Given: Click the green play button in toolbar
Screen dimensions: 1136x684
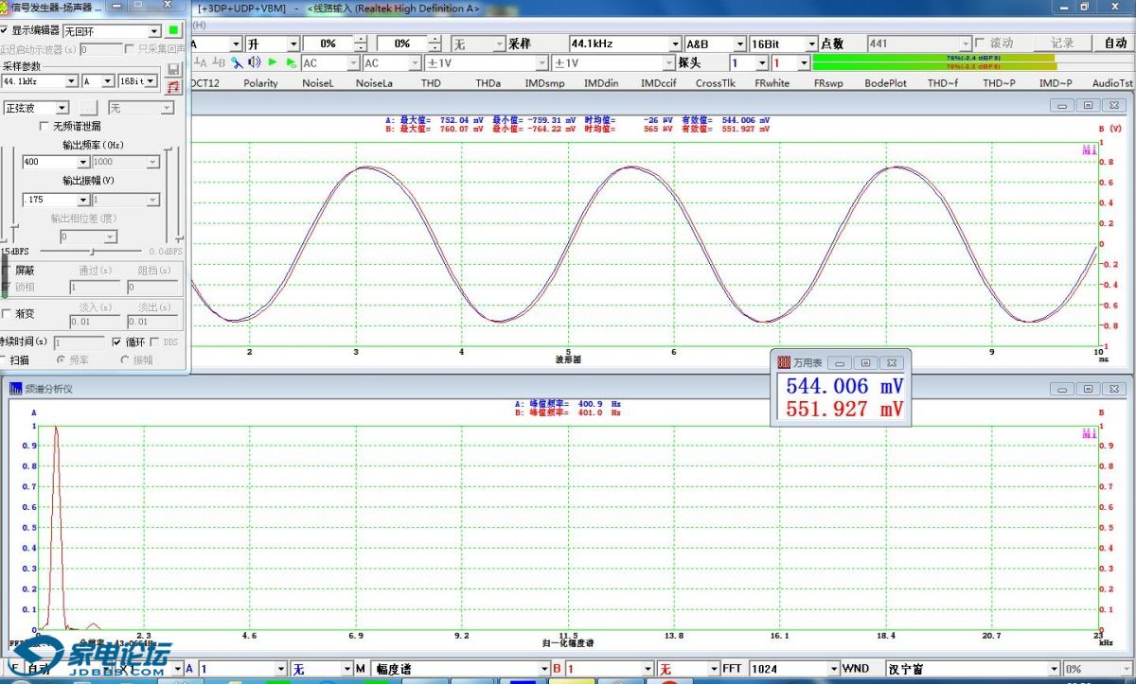Looking at the screenshot, I should [273, 62].
